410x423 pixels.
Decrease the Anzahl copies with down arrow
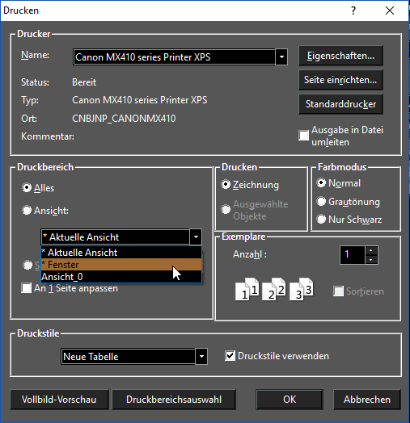tap(371, 259)
